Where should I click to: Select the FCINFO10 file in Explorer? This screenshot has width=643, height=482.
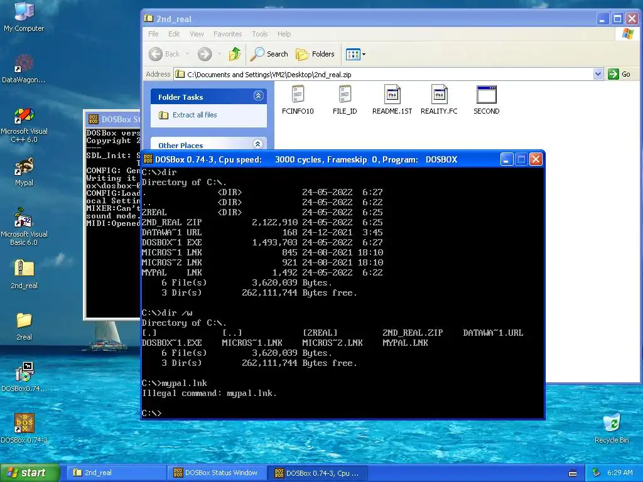pos(298,100)
